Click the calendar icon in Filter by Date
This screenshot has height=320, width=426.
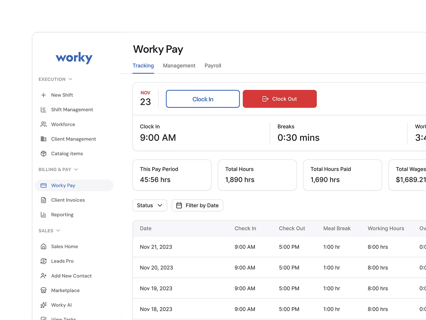179,205
